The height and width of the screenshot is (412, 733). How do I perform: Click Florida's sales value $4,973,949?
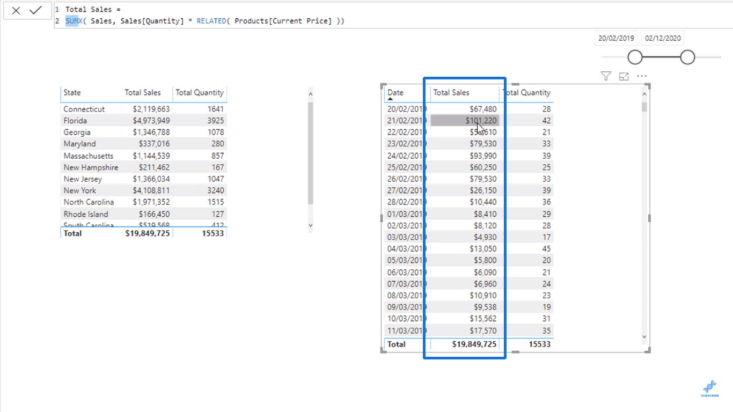click(x=151, y=121)
